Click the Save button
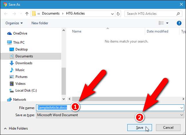This screenshot has height=135, width=186. click(x=139, y=128)
